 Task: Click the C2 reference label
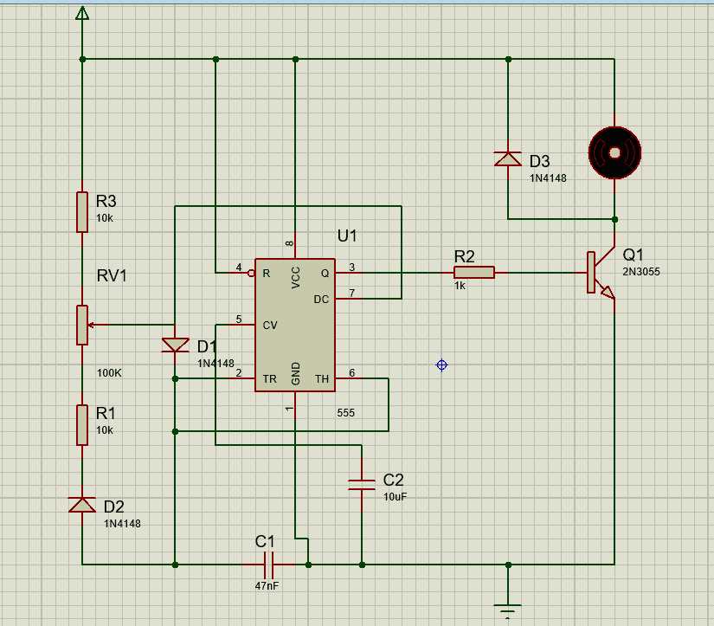[393, 480]
